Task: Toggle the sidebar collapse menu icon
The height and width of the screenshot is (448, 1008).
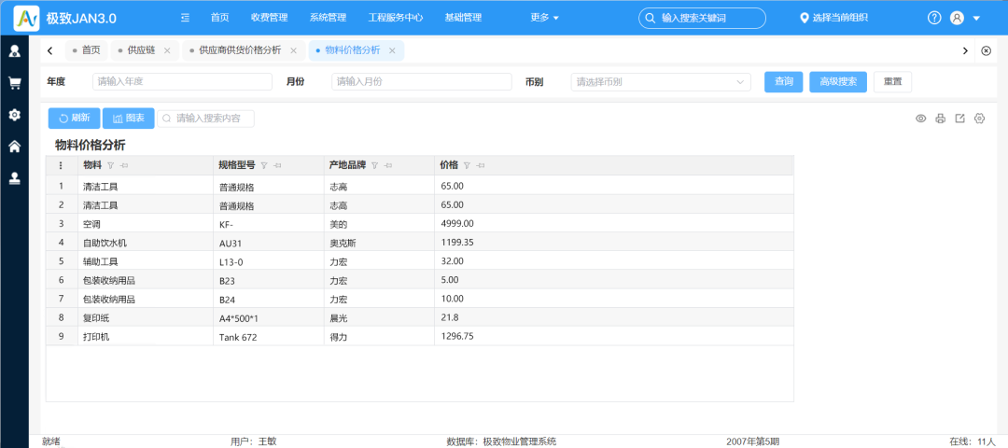Action: pos(185,18)
